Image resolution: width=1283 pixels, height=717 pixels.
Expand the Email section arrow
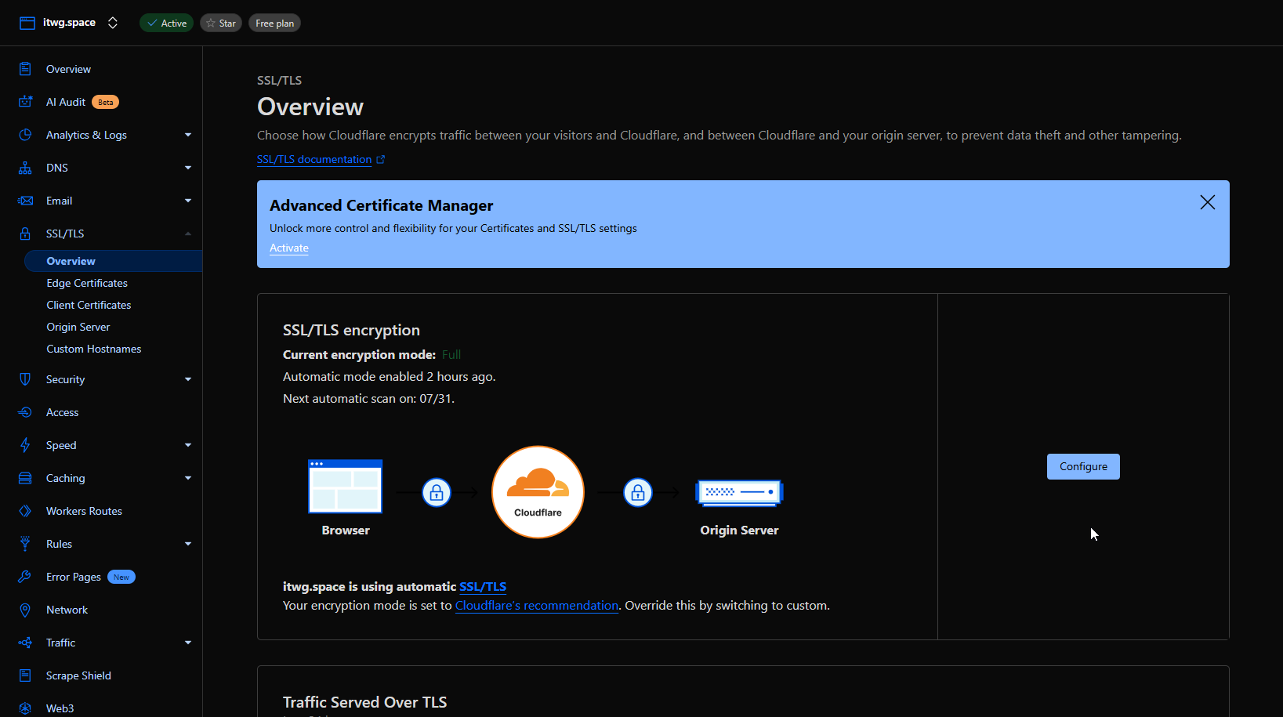click(x=188, y=201)
